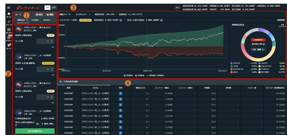This screenshot has width=287, height=135.
Task: Open the more menu (•••) of first ユーロ/英ポンド card
Action: click(x=53, y=75)
